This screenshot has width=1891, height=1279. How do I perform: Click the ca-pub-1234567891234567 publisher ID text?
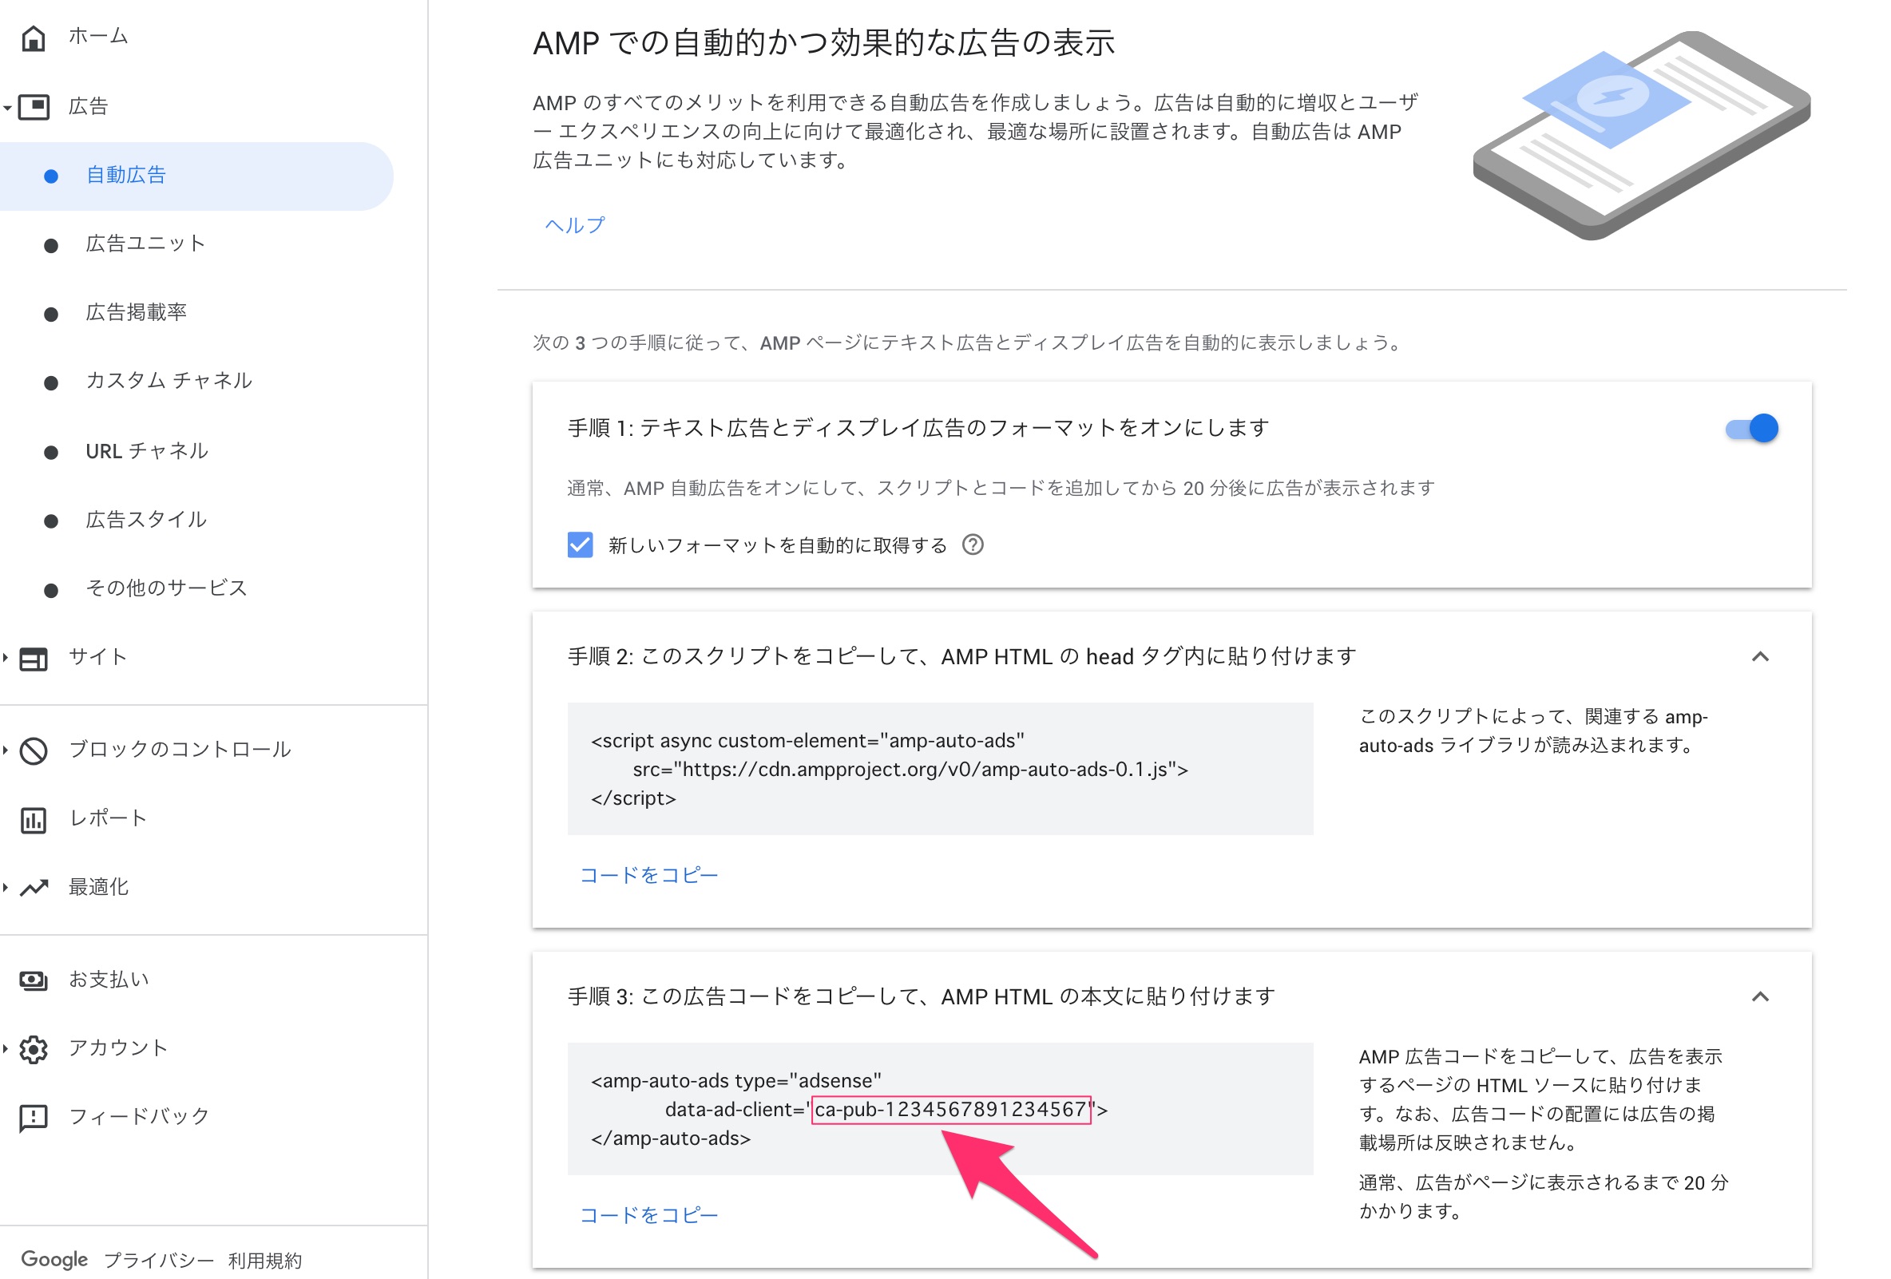coord(950,1110)
